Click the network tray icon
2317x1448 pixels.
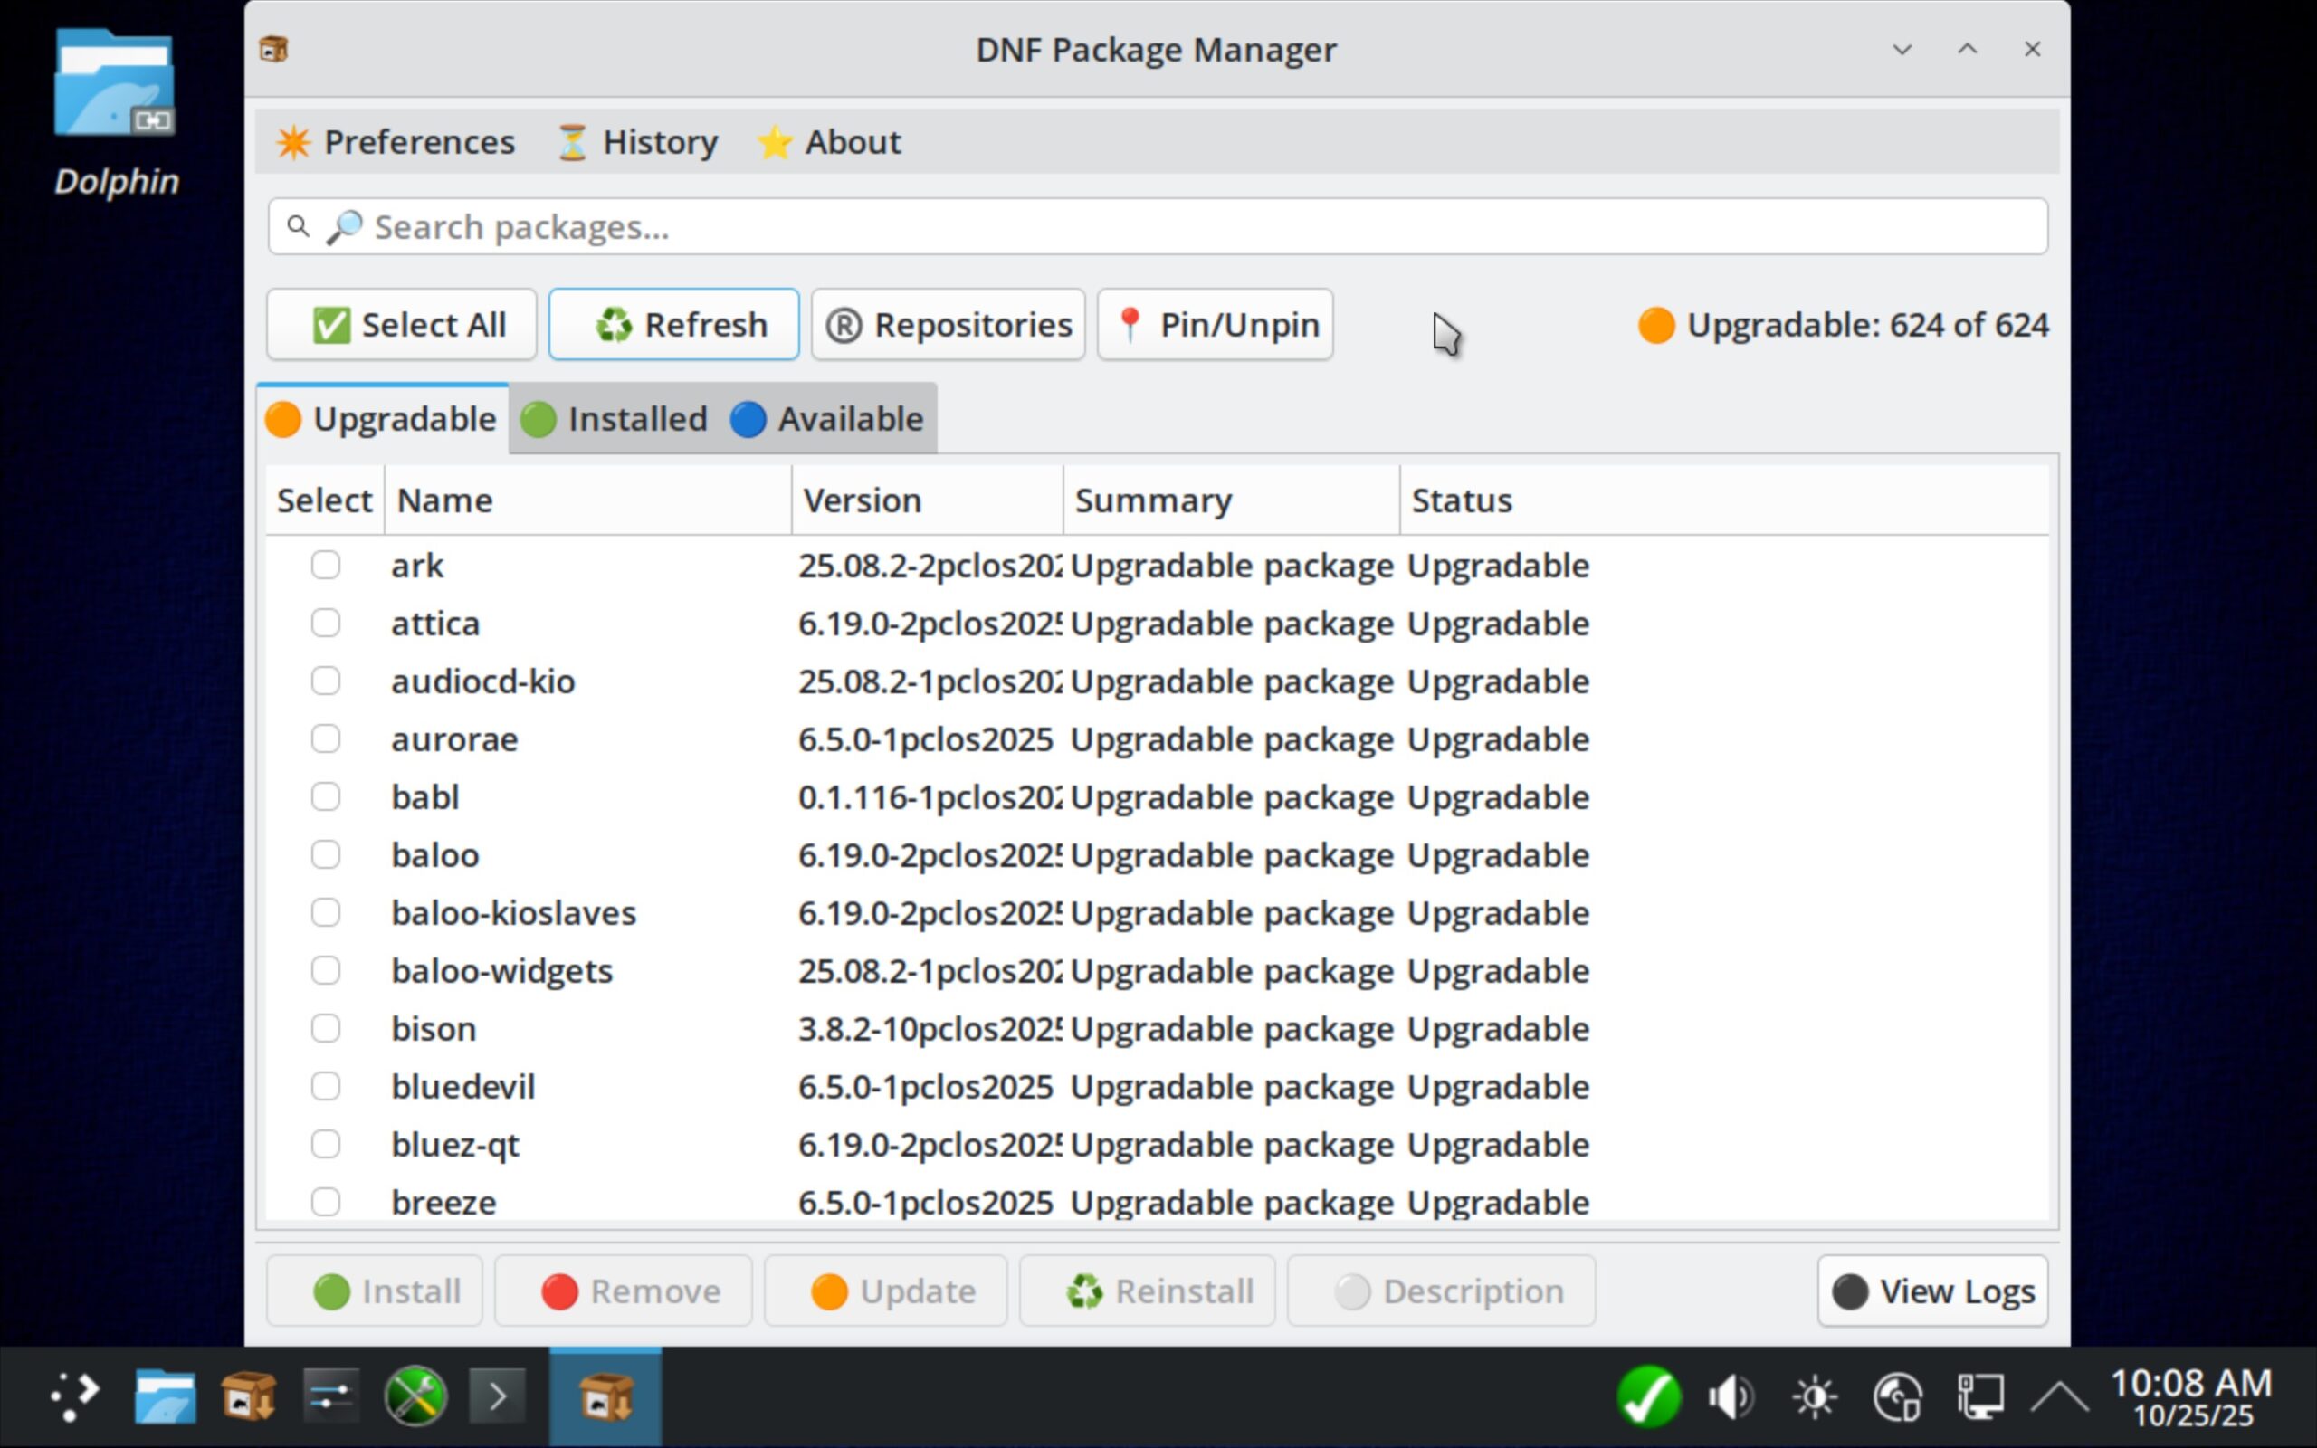coord(1980,1396)
